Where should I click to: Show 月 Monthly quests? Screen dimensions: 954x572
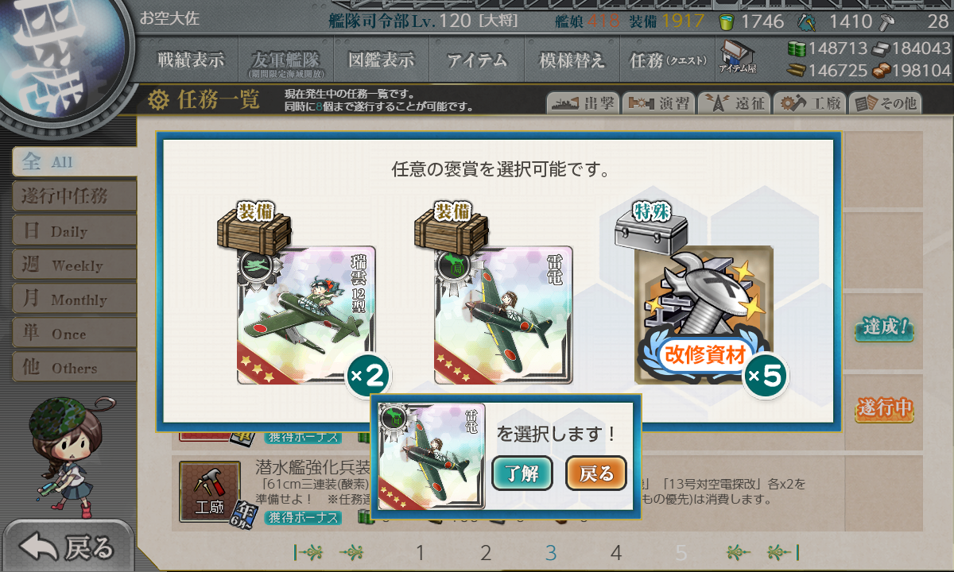(x=73, y=299)
